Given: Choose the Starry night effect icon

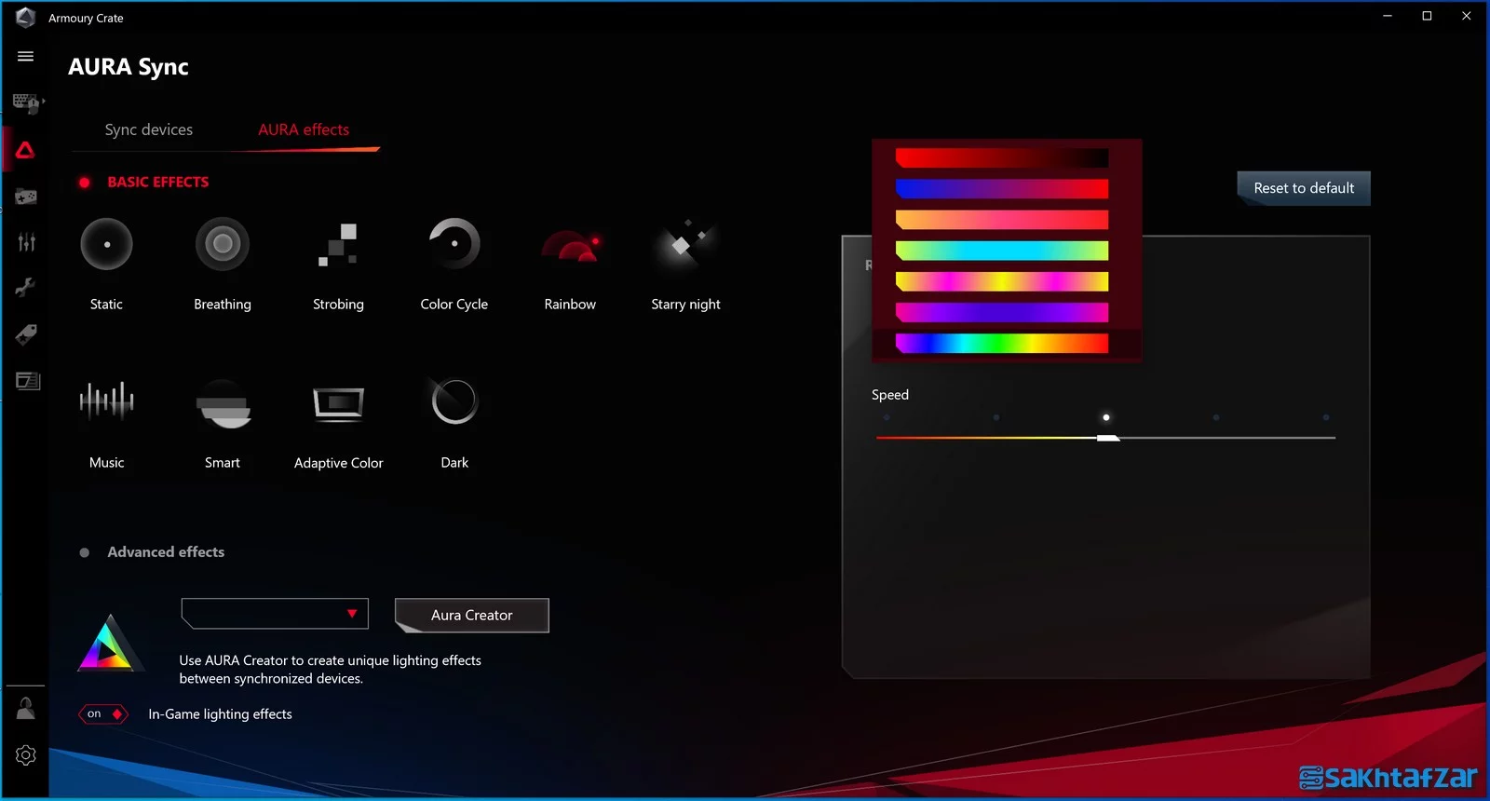Looking at the screenshot, I should pos(685,244).
